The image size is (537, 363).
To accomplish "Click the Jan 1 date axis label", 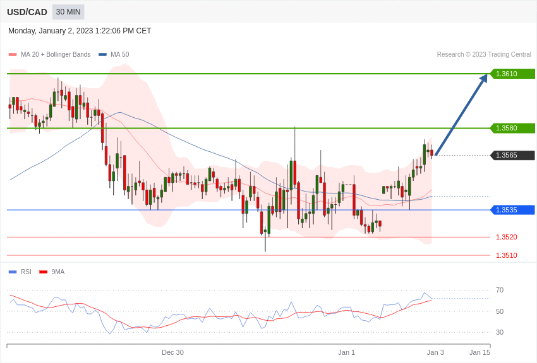I will pyautogui.click(x=347, y=352).
